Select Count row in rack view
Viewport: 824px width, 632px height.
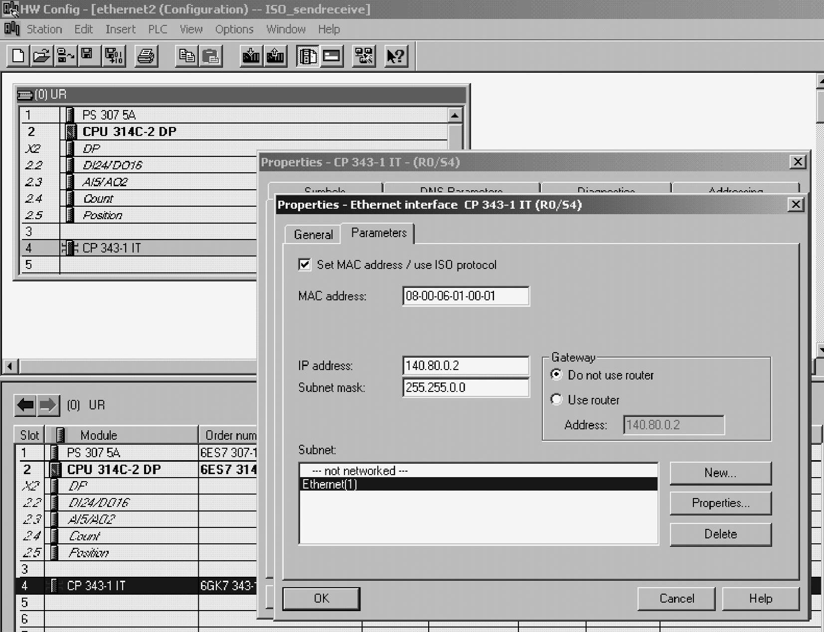[x=140, y=198]
